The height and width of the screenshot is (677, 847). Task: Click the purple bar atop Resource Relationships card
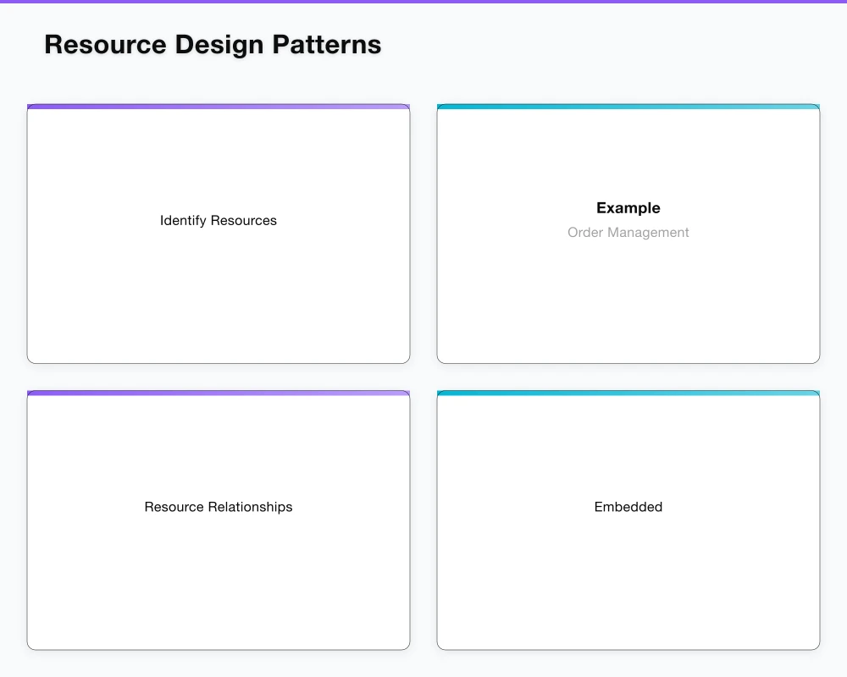point(219,394)
